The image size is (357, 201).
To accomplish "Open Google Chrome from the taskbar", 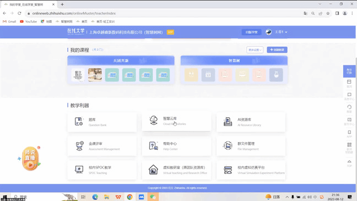I will tap(129, 197).
